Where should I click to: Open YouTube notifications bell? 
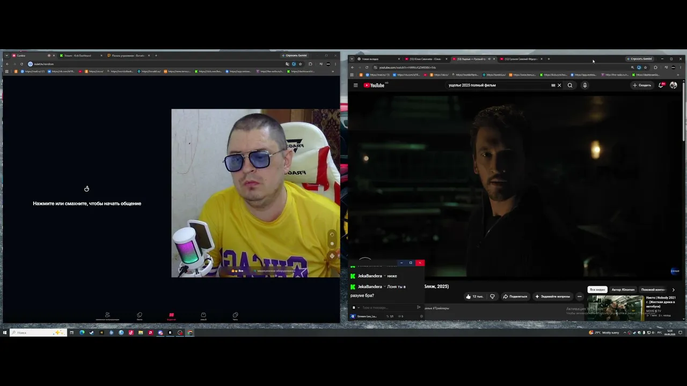point(661,85)
